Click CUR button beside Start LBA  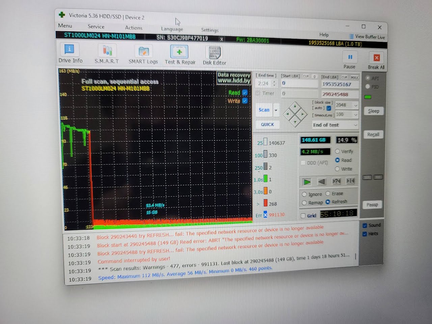click(306, 77)
